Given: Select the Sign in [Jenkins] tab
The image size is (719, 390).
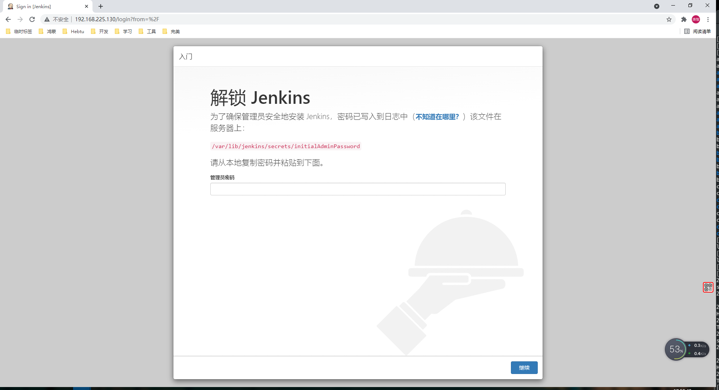Looking at the screenshot, I should click(48, 6).
